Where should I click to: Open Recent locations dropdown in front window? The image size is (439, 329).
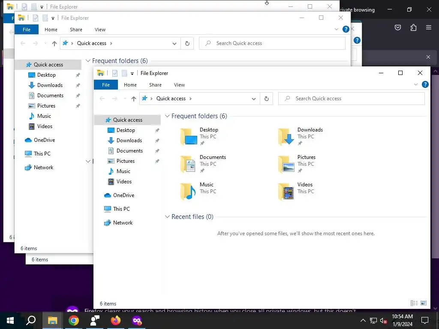[x=125, y=99]
